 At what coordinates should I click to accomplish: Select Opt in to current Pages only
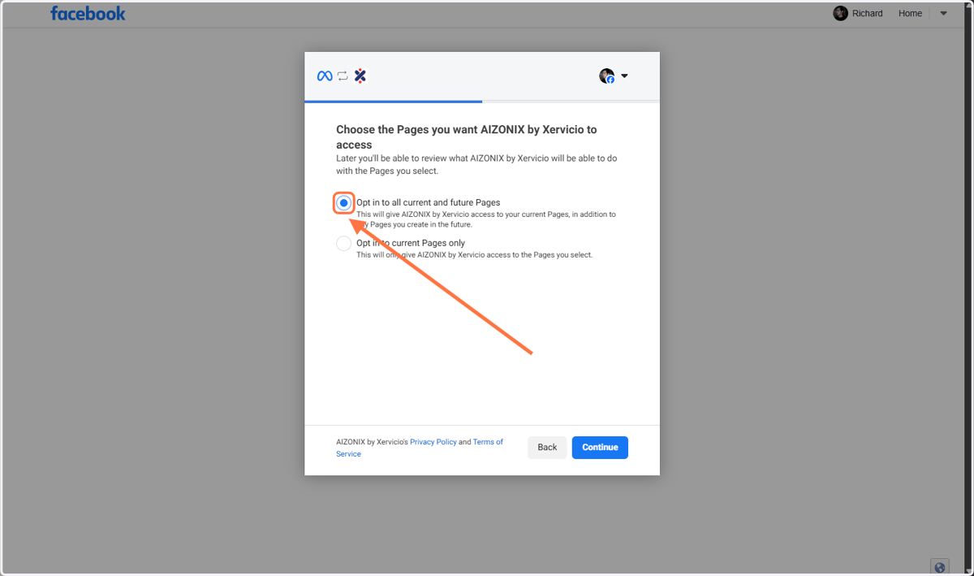tap(344, 243)
